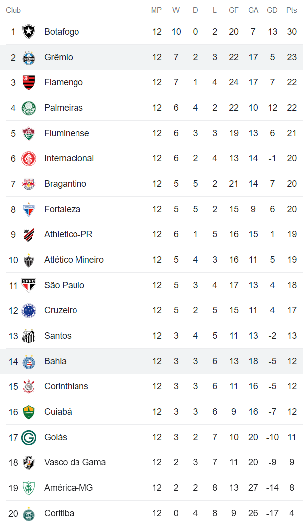
Task: Select the Corinthians club logo
Action: click(x=29, y=386)
